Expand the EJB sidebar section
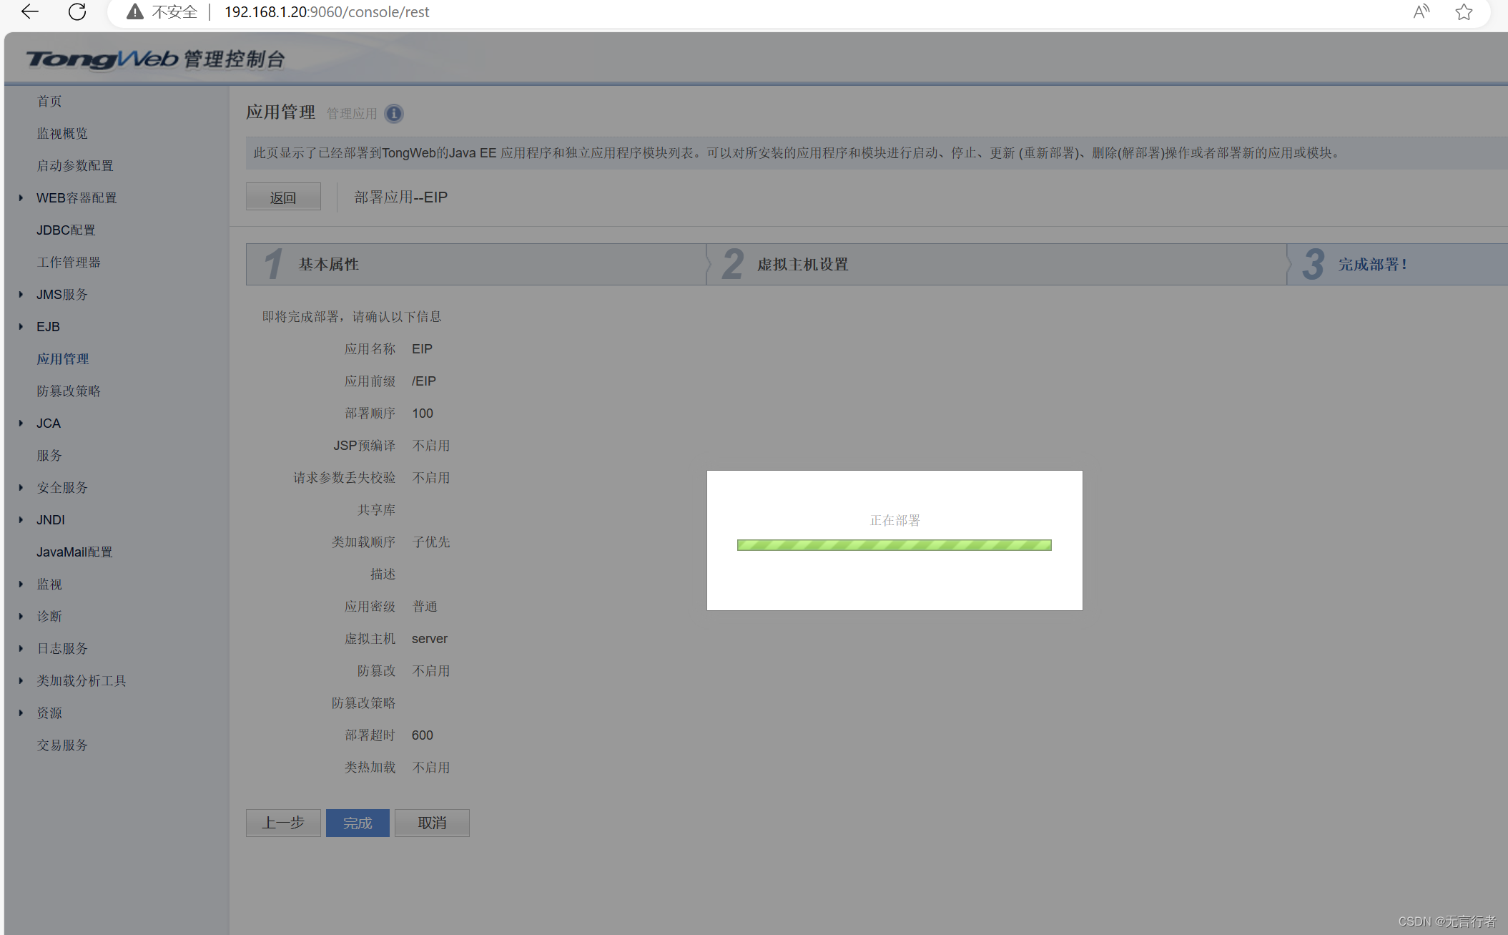The image size is (1508, 935). point(21,326)
